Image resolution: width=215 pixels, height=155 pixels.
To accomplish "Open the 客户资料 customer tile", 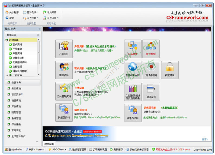I will coord(64,70).
